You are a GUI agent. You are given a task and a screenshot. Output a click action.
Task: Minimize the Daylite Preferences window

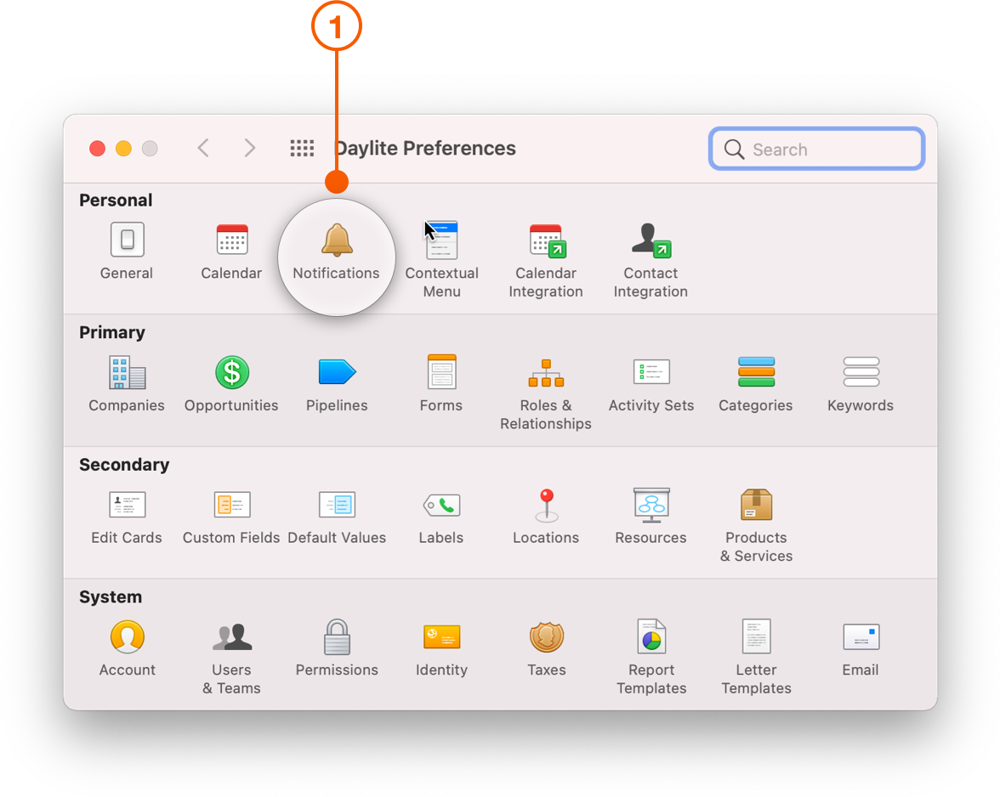coord(124,149)
